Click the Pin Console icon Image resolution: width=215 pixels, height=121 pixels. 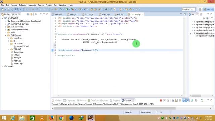coord(192,100)
